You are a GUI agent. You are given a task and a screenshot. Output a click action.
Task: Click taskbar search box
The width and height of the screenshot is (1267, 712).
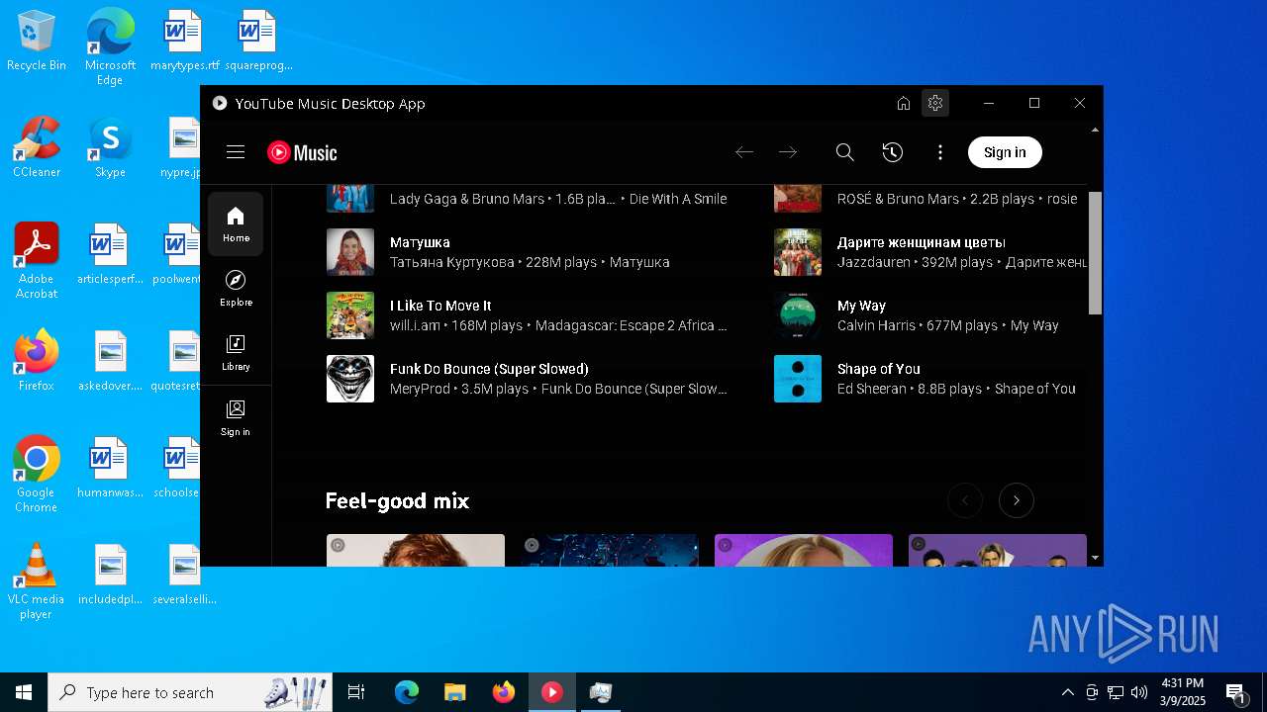(191, 692)
